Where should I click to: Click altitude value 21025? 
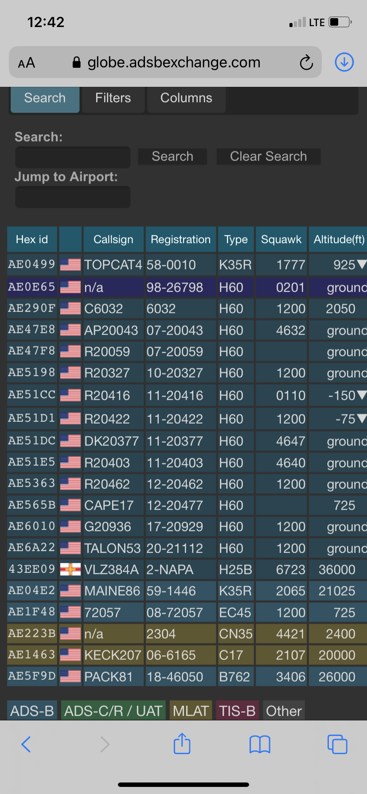click(x=337, y=591)
